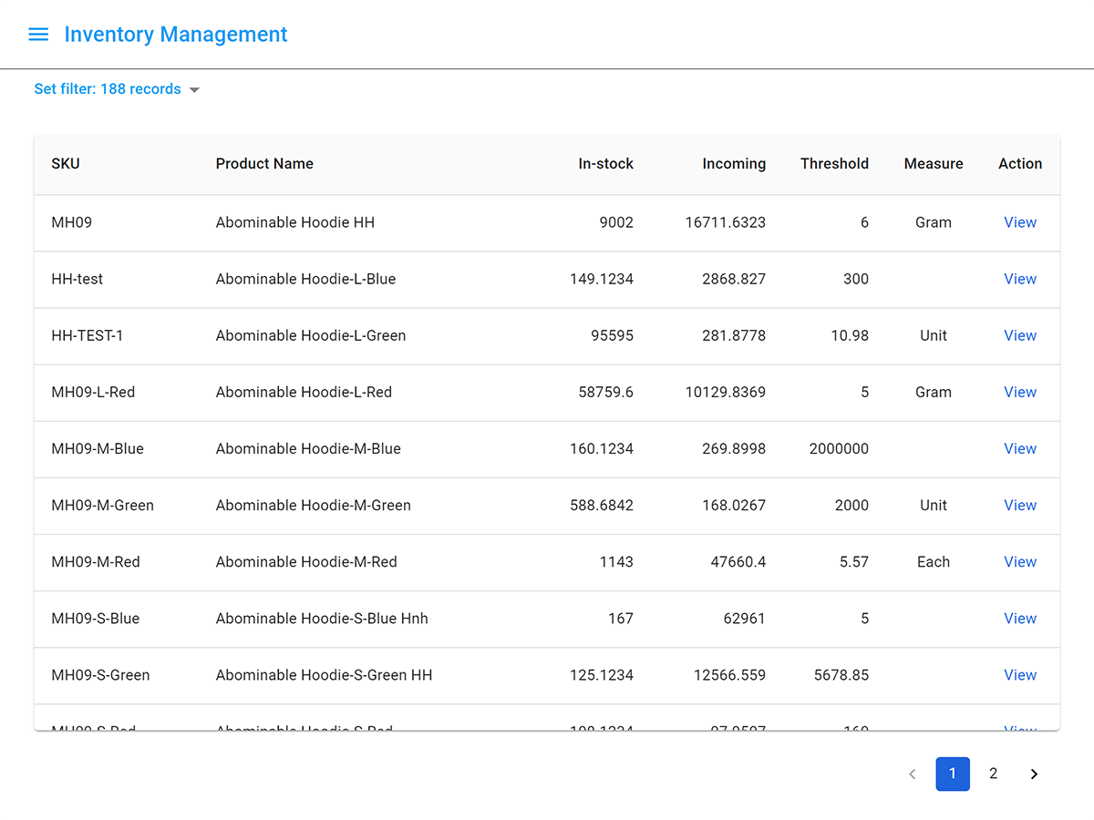
Task: Click the Inventory Management title
Action: coord(175,35)
